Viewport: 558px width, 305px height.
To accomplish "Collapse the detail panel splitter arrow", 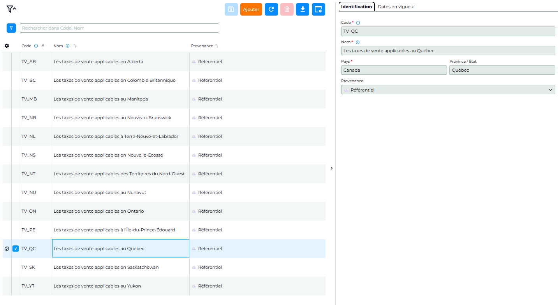I will pyautogui.click(x=332, y=168).
